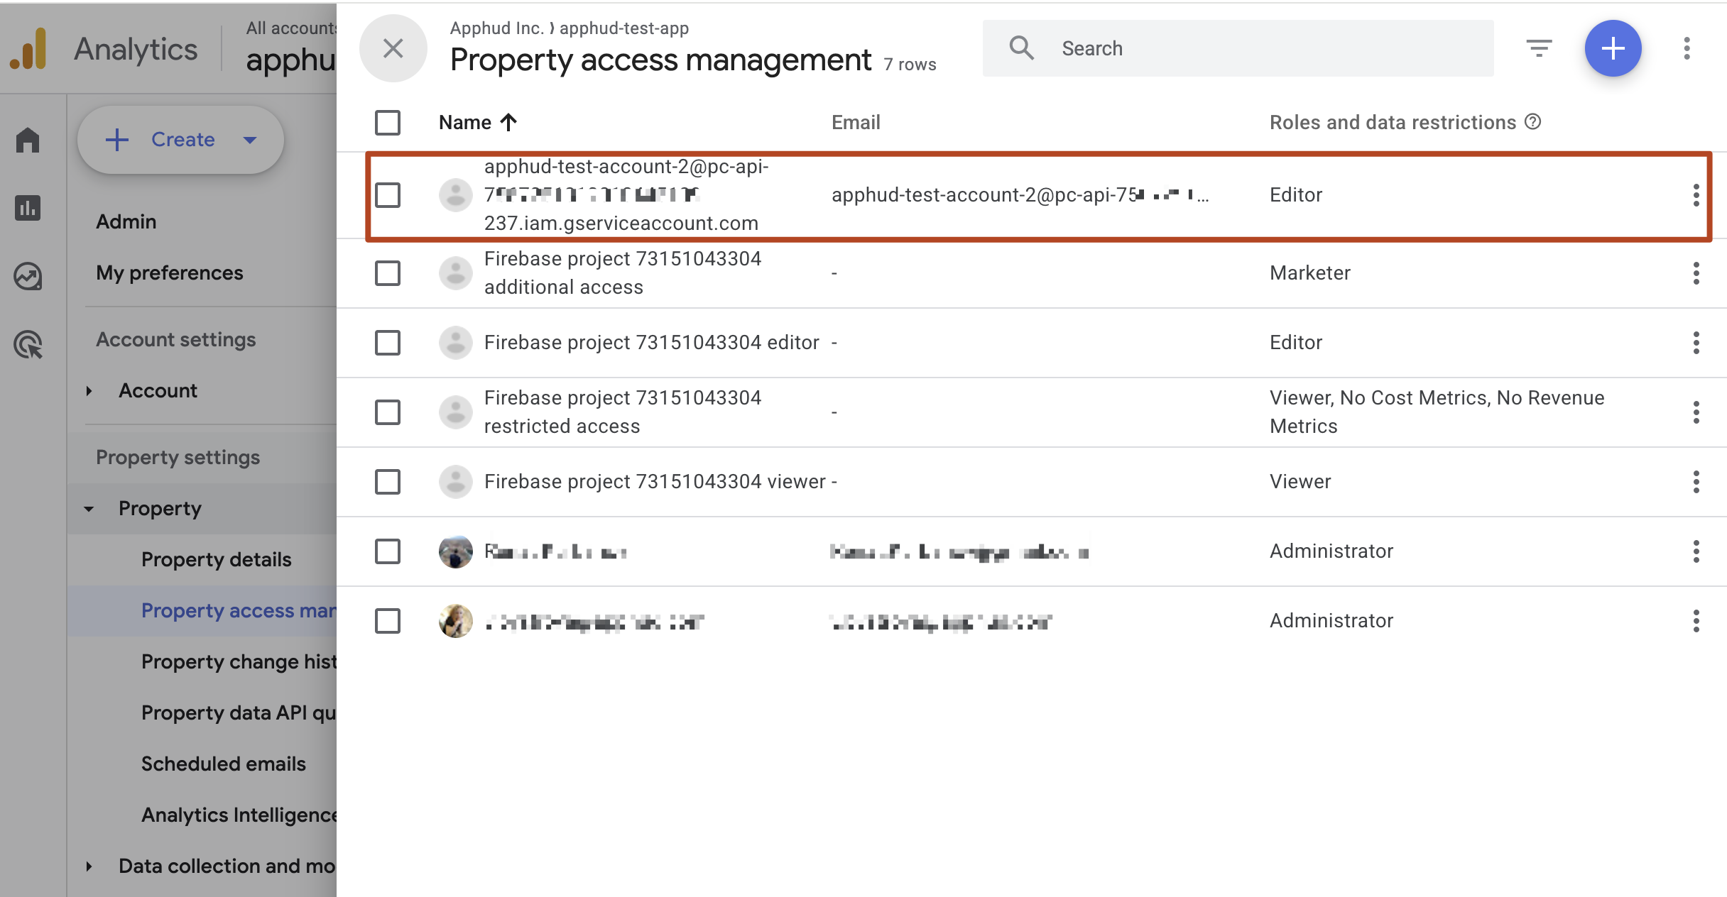Screen dimensions: 1727x897
Task: Open Reports icon in the sidebar
Action: (x=28, y=208)
